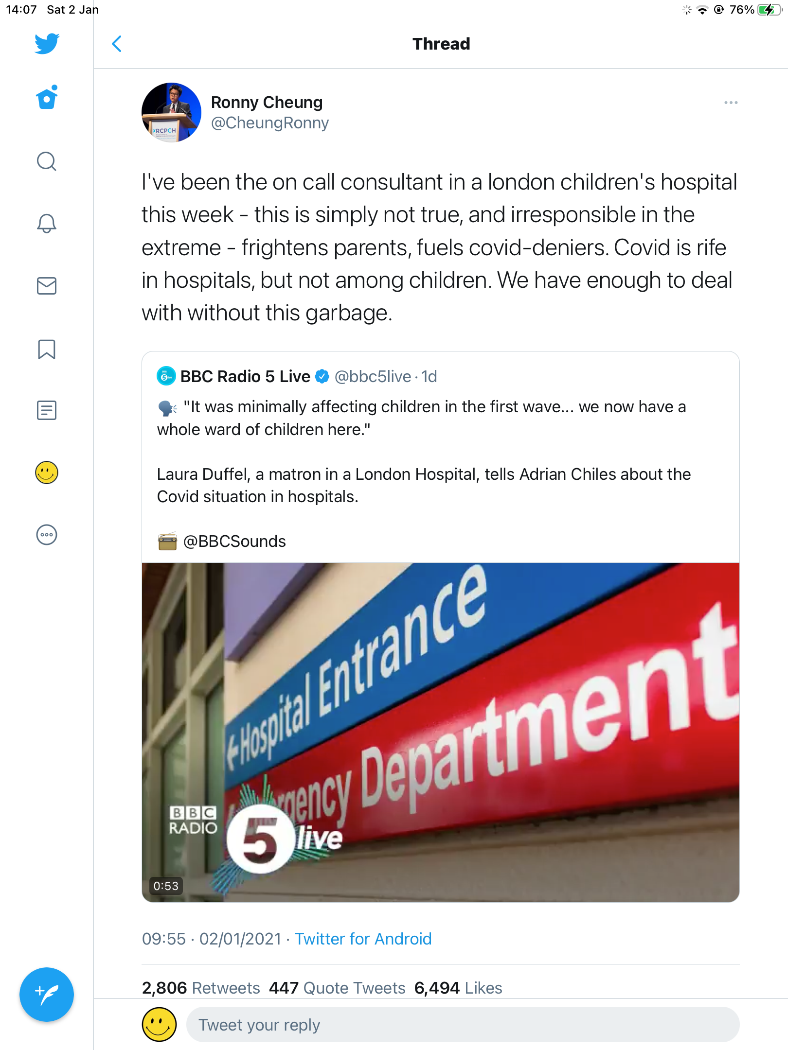Open Ronny Cheung's profile picture
The width and height of the screenshot is (788, 1050).
click(171, 112)
